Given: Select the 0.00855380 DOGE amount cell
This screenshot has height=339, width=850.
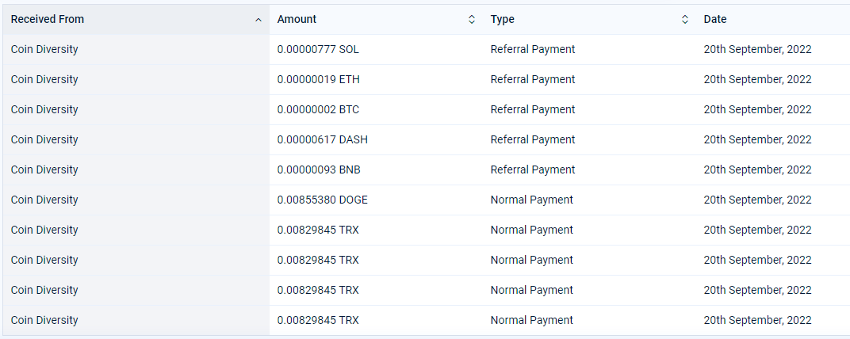Looking at the screenshot, I should click(376, 200).
